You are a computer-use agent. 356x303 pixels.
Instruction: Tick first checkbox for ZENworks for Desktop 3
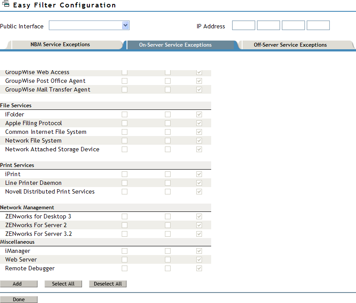124,216
